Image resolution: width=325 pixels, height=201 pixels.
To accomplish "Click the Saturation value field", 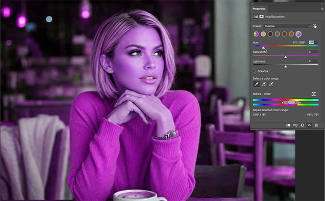I will pos(313,52).
